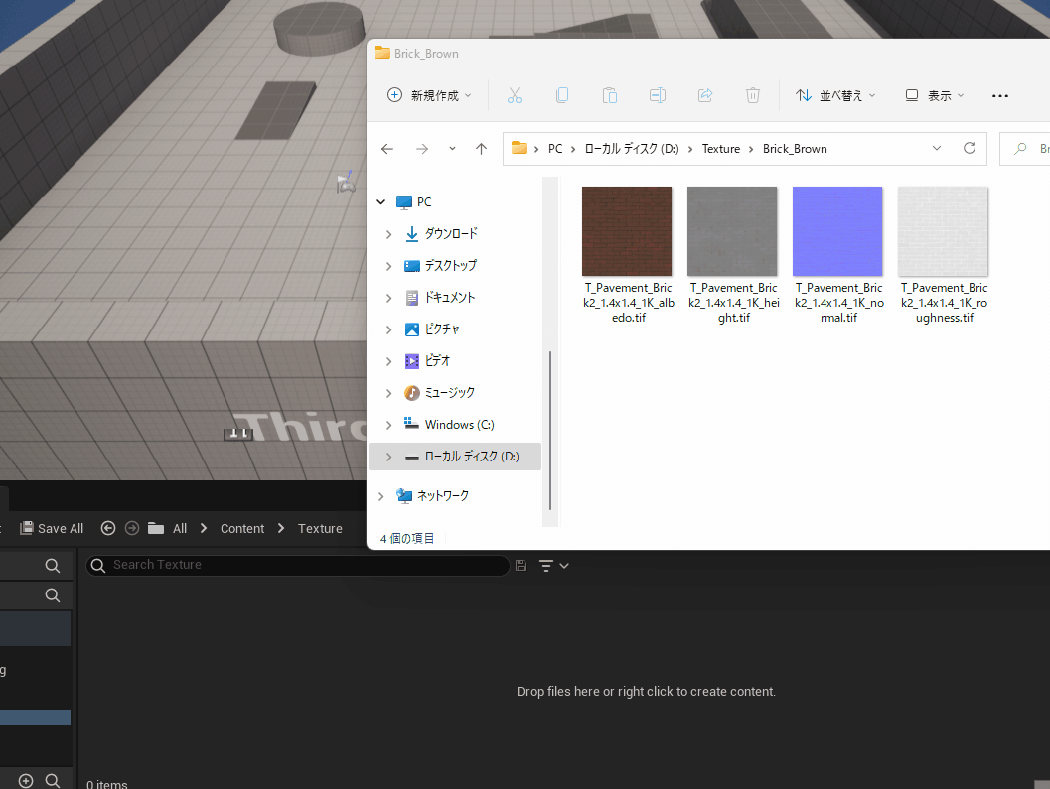Click the Delete trash icon in Explorer
Viewport: 1050px width, 789px height.
pyautogui.click(x=753, y=95)
